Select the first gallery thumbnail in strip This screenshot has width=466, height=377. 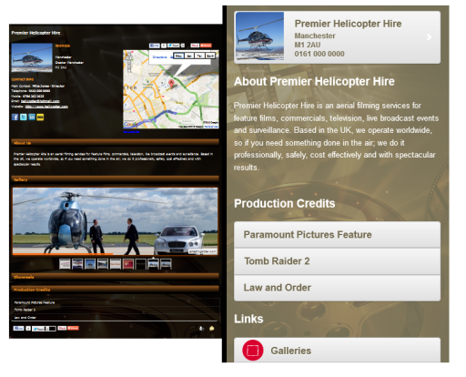click(x=65, y=264)
